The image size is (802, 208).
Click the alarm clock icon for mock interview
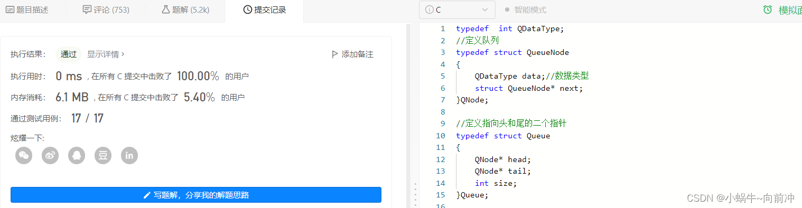768,10
